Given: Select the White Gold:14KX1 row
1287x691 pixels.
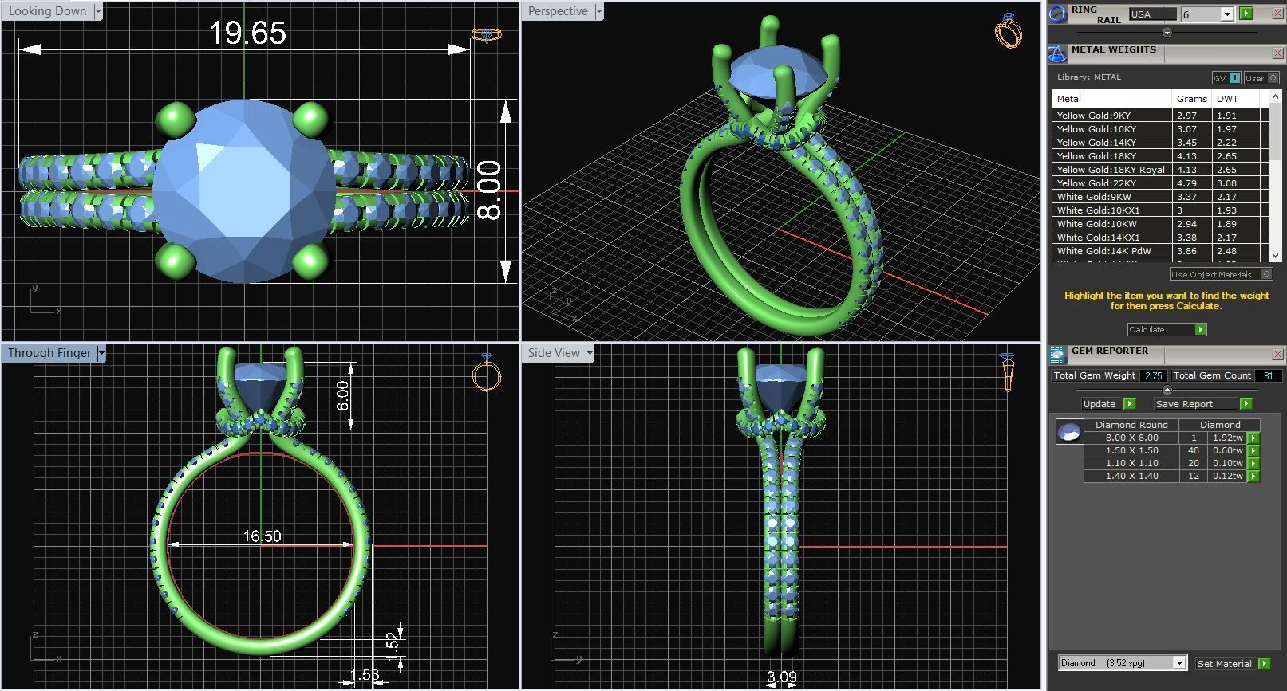Looking at the screenshot, I should coord(1160,238).
